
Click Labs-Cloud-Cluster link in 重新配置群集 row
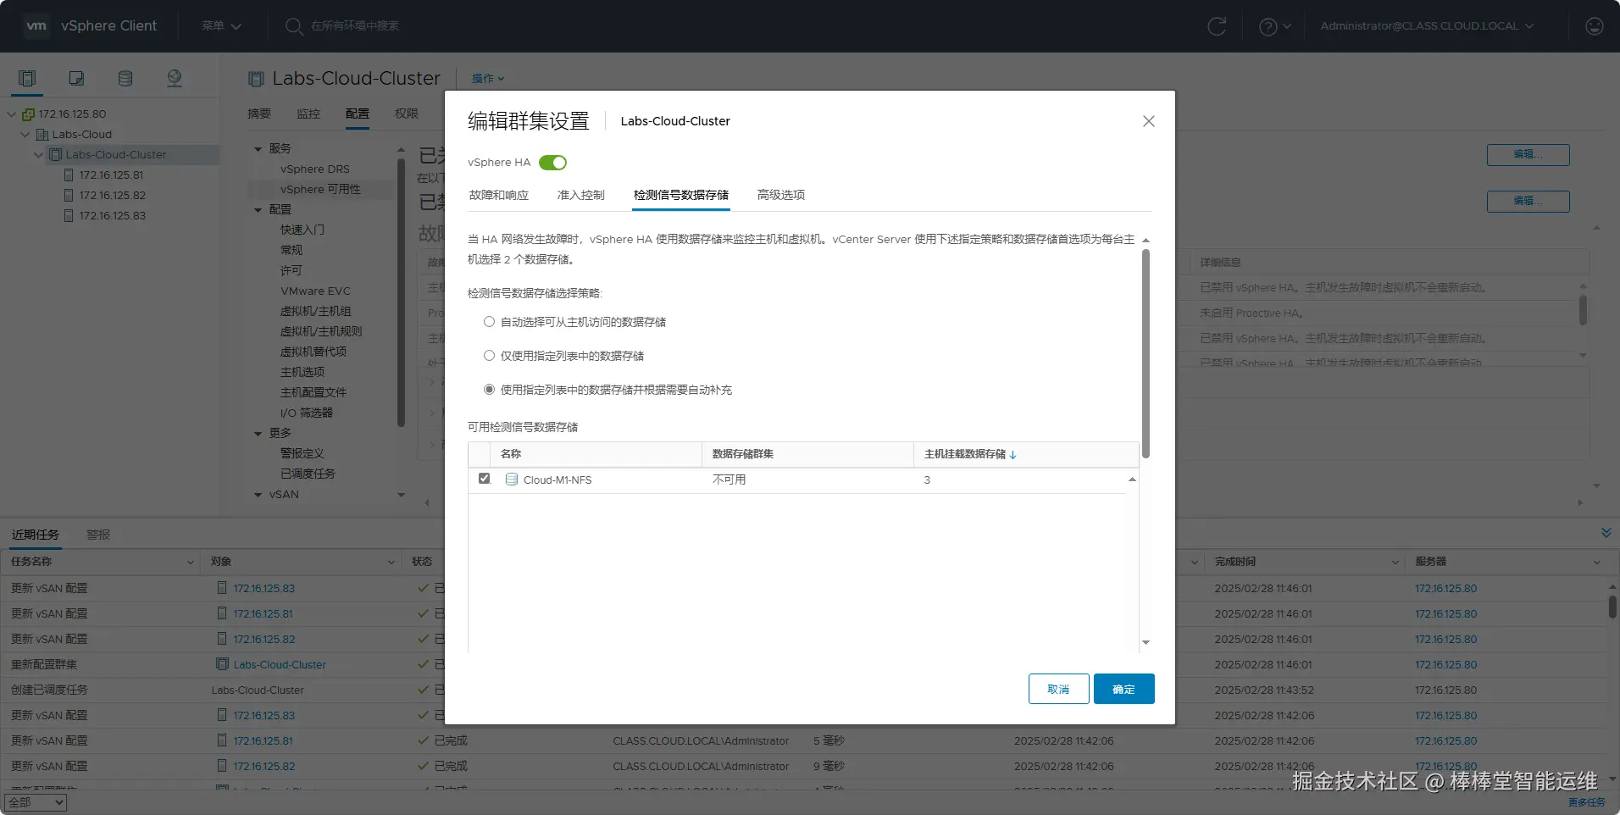tap(280, 664)
